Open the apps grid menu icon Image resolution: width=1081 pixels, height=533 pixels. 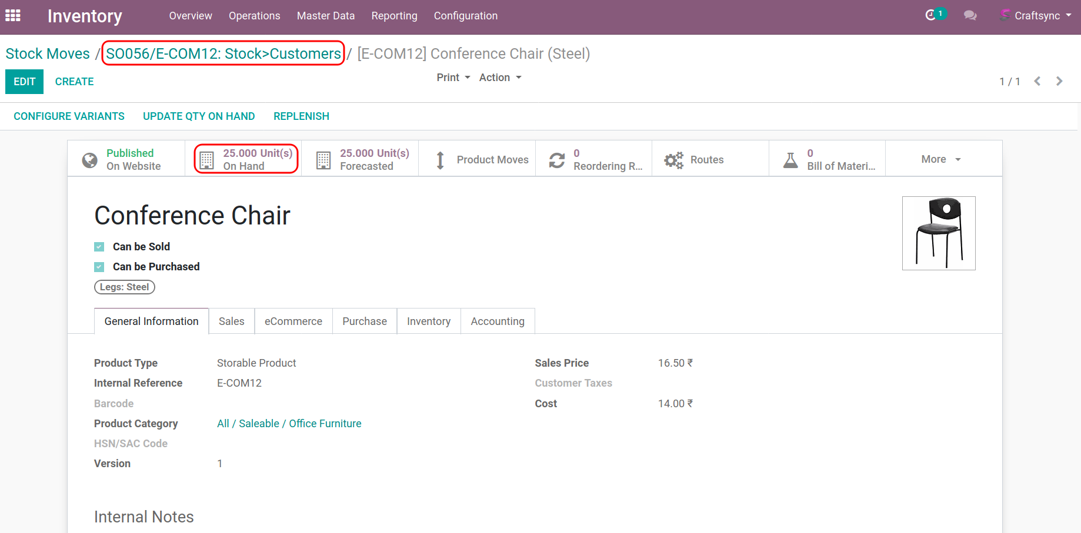click(x=13, y=16)
